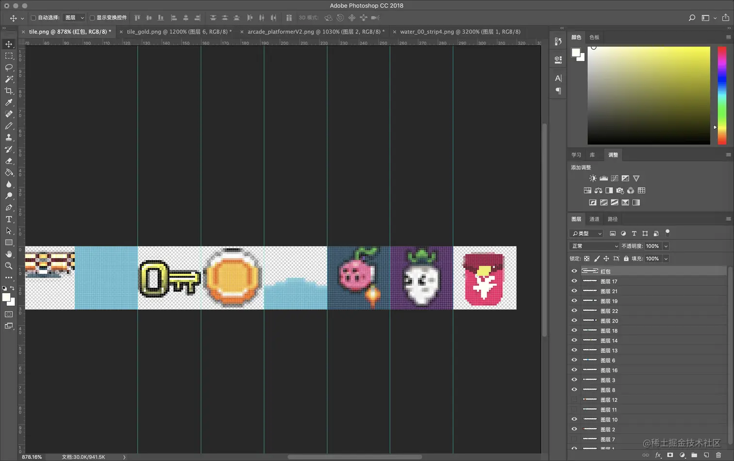Show hidden layer 图层 11
734x461 pixels.
(574, 410)
